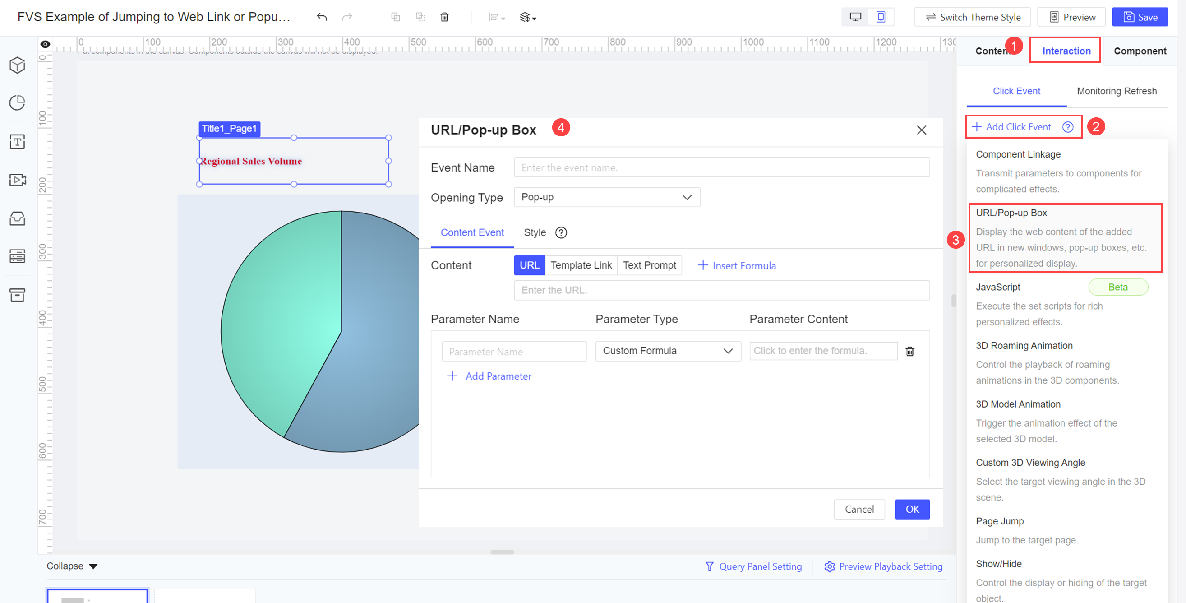This screenshot has width=1186, height=603.
Task: Open the Opening Type dropdown showing Pop-up
Action: 607,197
